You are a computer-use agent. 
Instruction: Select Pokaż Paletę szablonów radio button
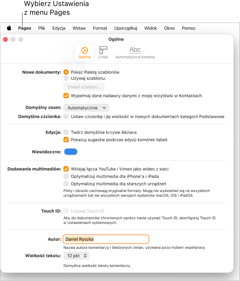tap(66, 72)
